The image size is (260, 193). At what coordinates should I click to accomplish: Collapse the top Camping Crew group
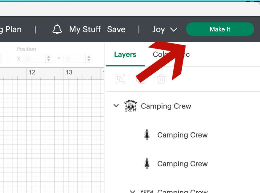point(116,106)
